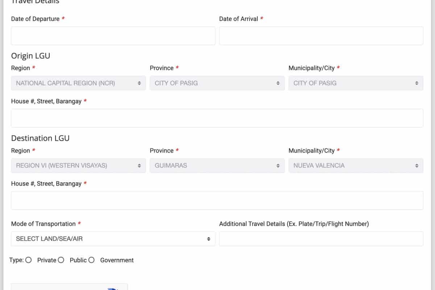Select the Private type radio button
The height and width of the screenshot is (290, 435).
pos(29,260)
